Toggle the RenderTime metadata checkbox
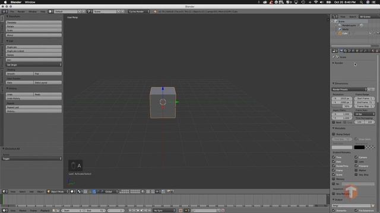Screen dimensions: 380x213 tap(334, 166)
